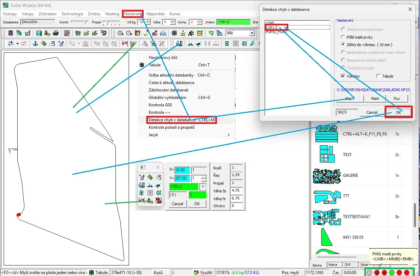Click the gray status circle at bottom right

point(369,272)
